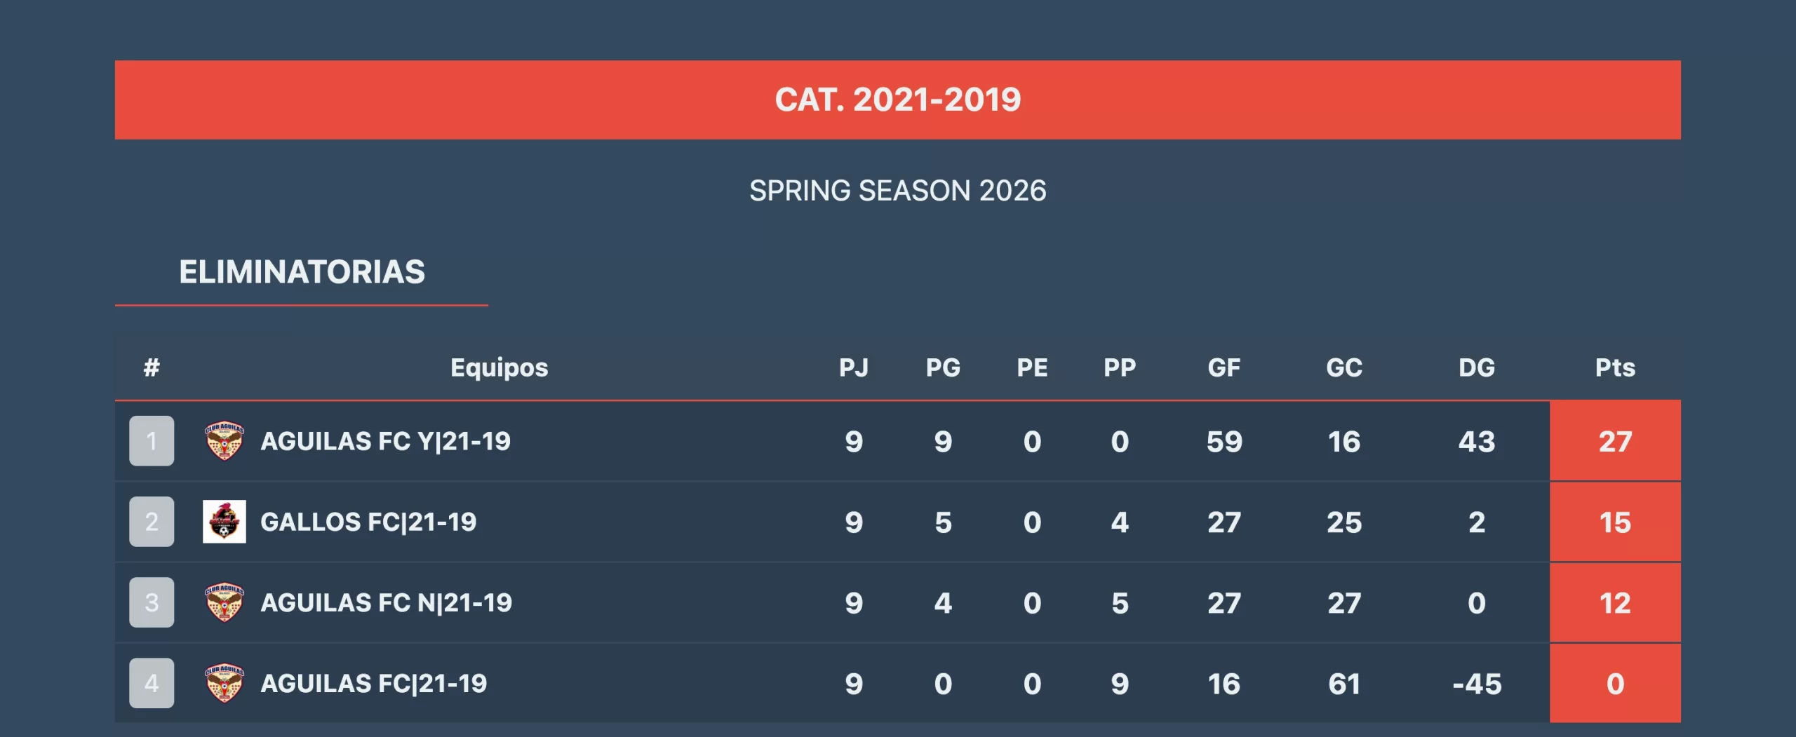Open the AGUILAS FC|21-19 team name
This screenshot has width=1796, height=737.
click(x=373, y=683)
